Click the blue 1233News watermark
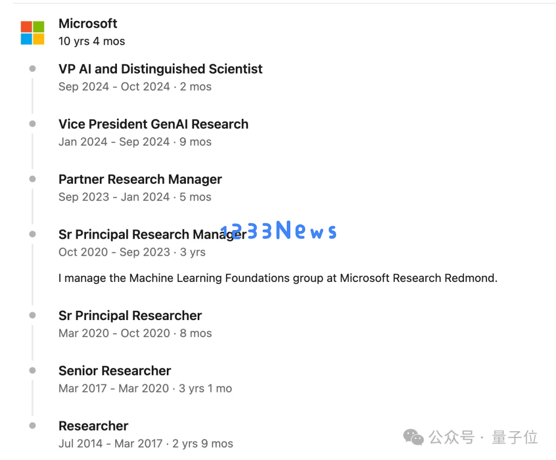This screenshot has width=556, height=460. click(x=279, y=230)
